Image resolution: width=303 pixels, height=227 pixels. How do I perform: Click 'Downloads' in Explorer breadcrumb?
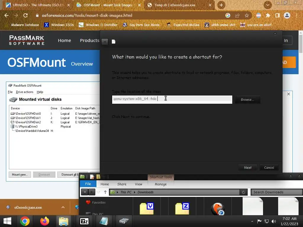pos(146,192)
